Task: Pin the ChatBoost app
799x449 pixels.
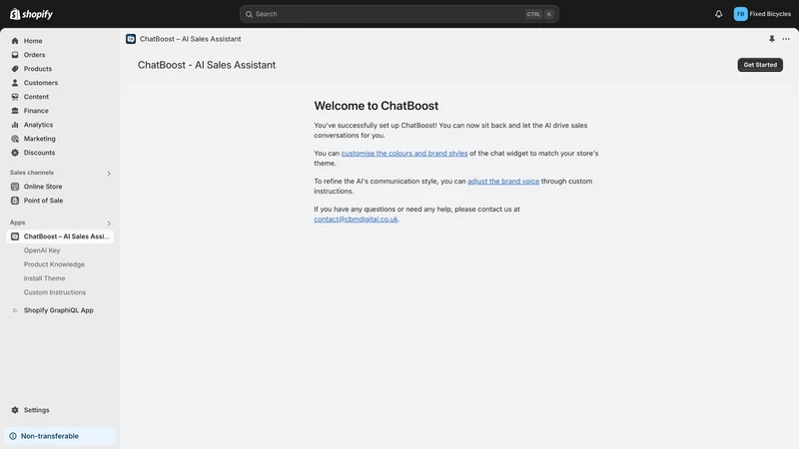Action: [771, 39]
